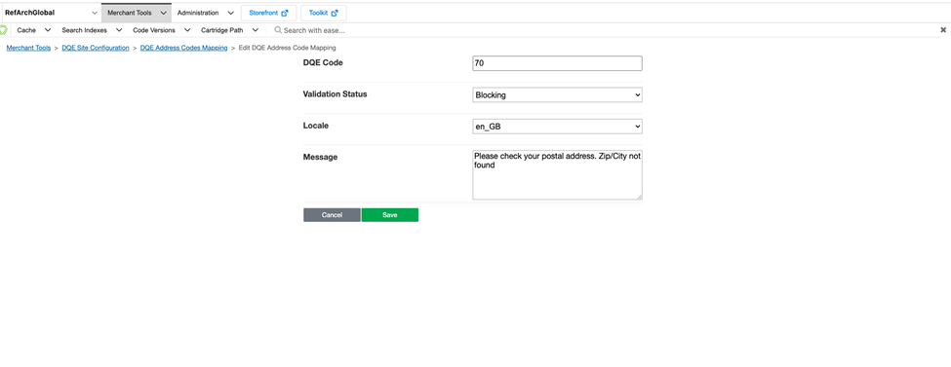Go to DQE Address Codes Mapping breadcrumb
The height and width of the screenshot is (367, 951).
(x=183, y=48)
